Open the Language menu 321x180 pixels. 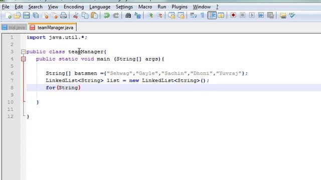tap(100, 7)
